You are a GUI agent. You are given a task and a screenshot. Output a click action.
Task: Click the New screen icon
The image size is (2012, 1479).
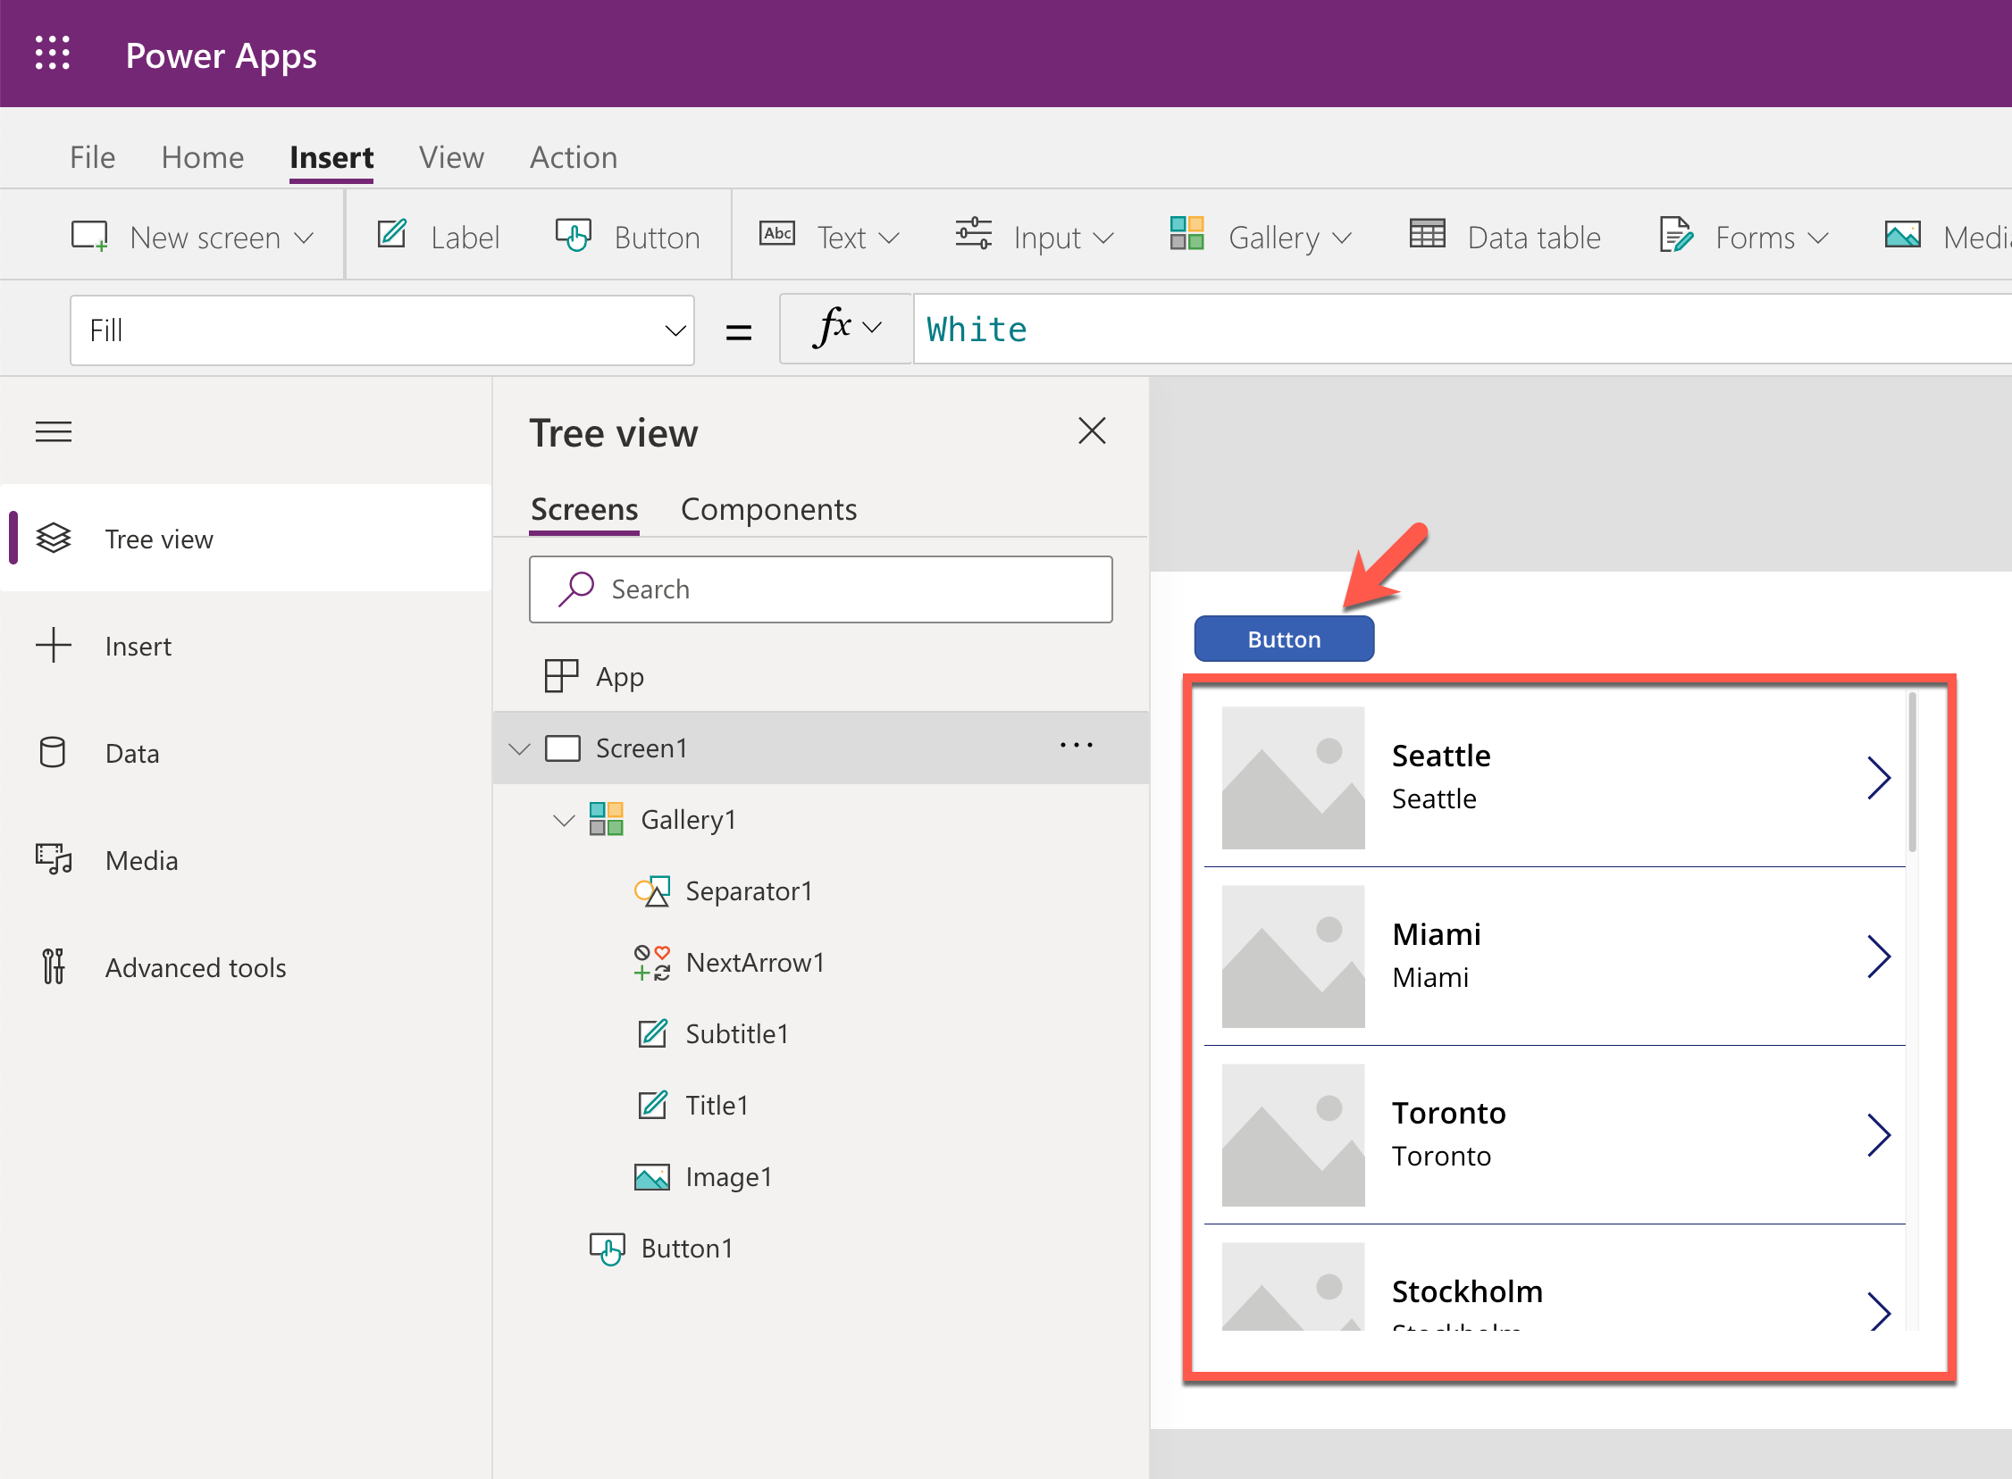click(89, 237)
